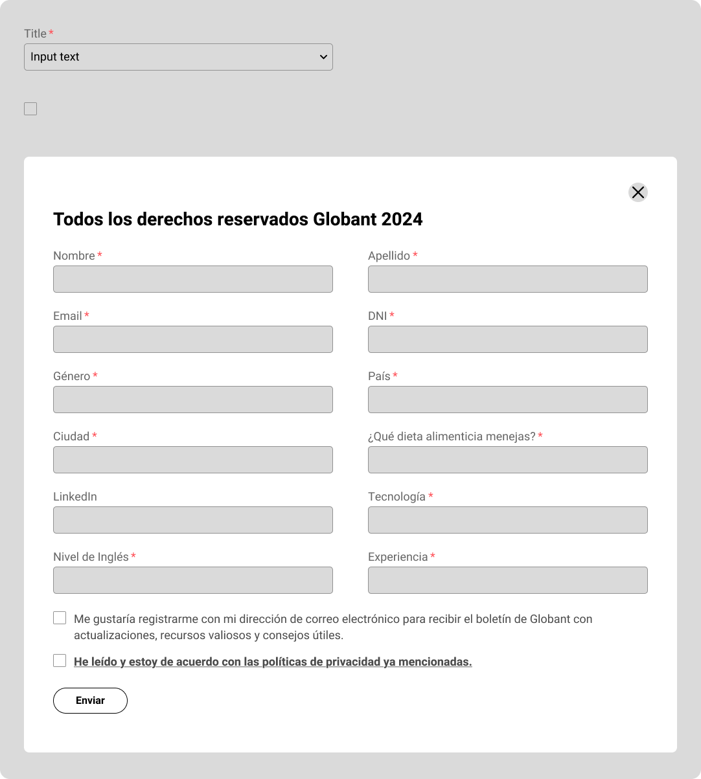Focus the DNI input field
Image resolution: width=701 pixels, height=779 pixels.
point(507,339)
